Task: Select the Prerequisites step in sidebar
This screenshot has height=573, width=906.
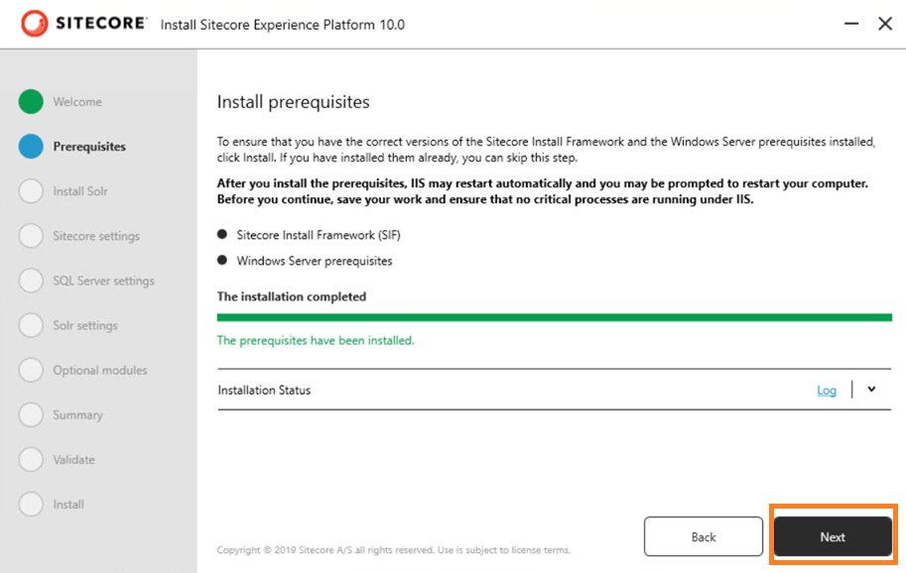Action: (x=89, y=147)
